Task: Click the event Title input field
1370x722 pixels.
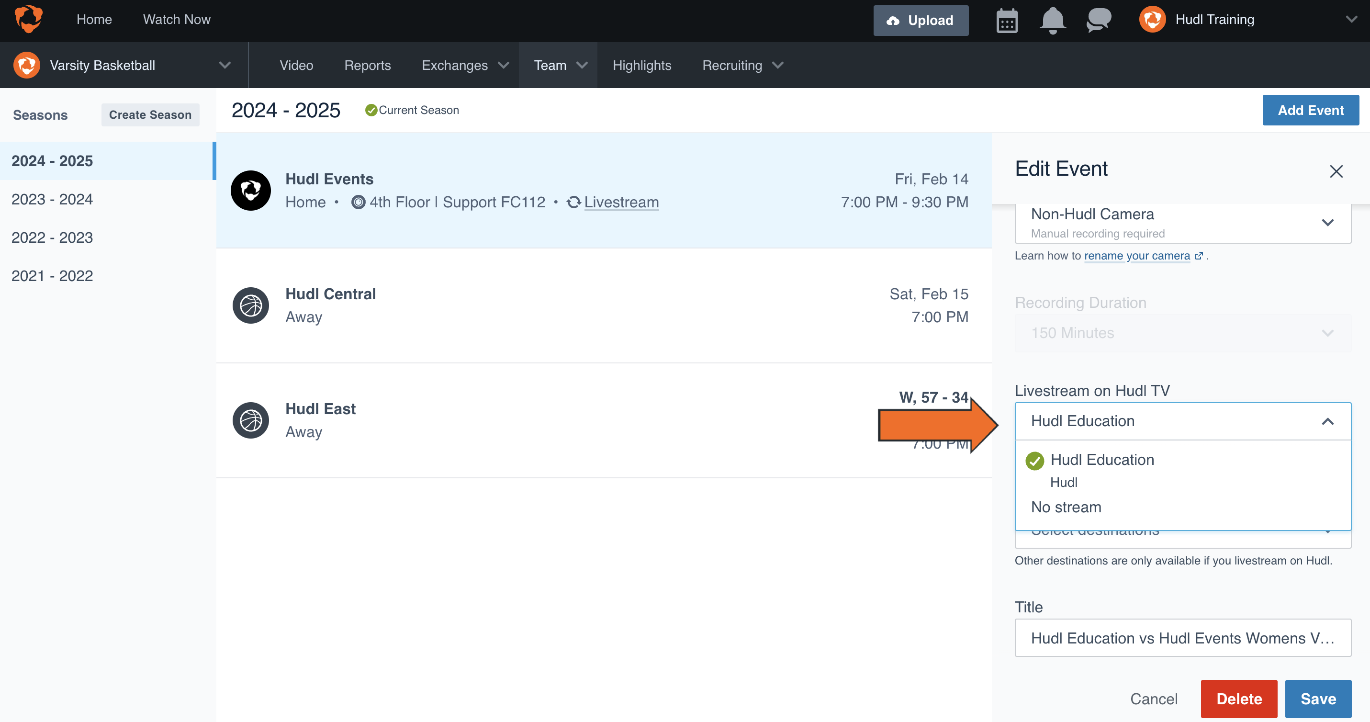Action: click(x=1182, y=637)
